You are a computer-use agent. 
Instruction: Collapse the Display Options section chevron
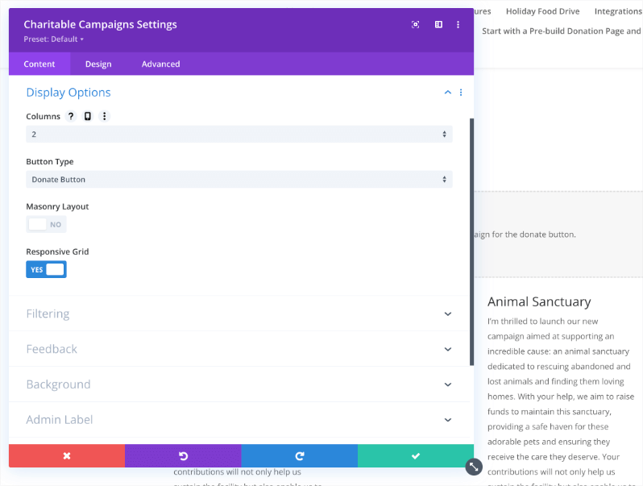tap(448, 92)
